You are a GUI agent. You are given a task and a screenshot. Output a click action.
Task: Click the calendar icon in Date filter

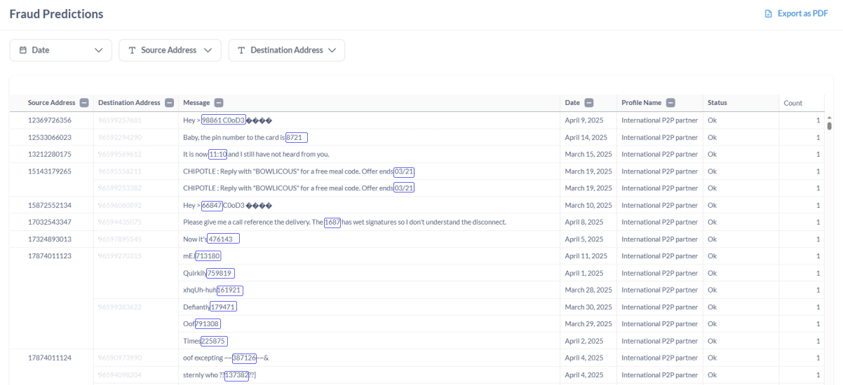point(23,50)
